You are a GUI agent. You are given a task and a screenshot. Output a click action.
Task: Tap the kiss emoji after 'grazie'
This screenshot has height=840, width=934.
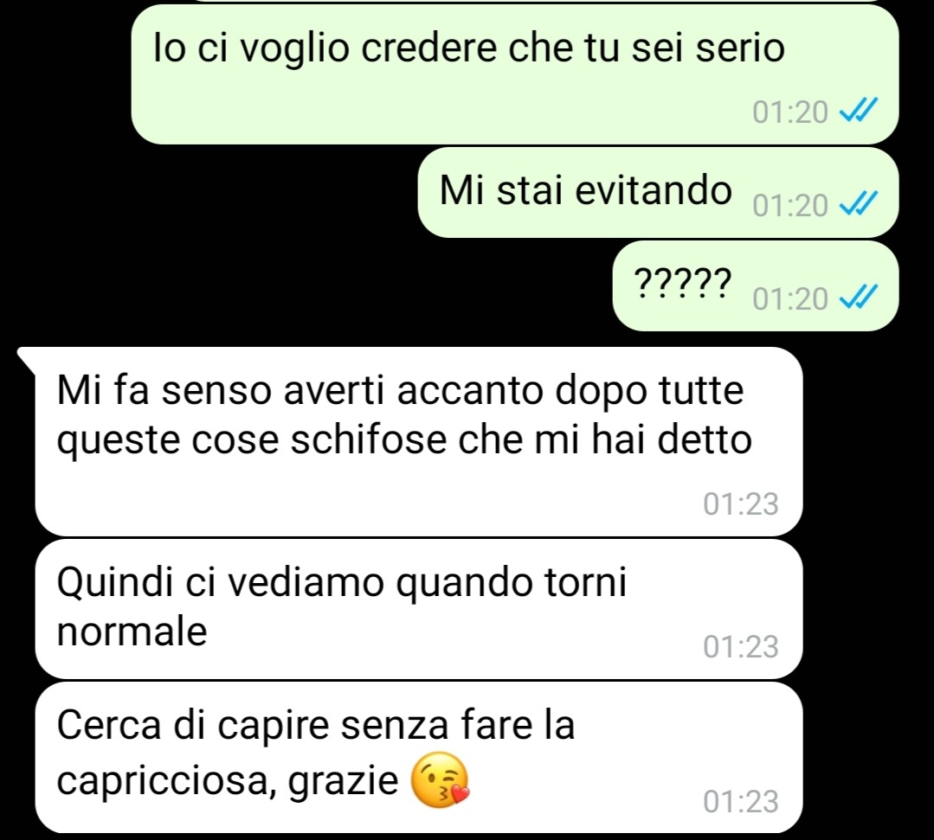[441, 779]
